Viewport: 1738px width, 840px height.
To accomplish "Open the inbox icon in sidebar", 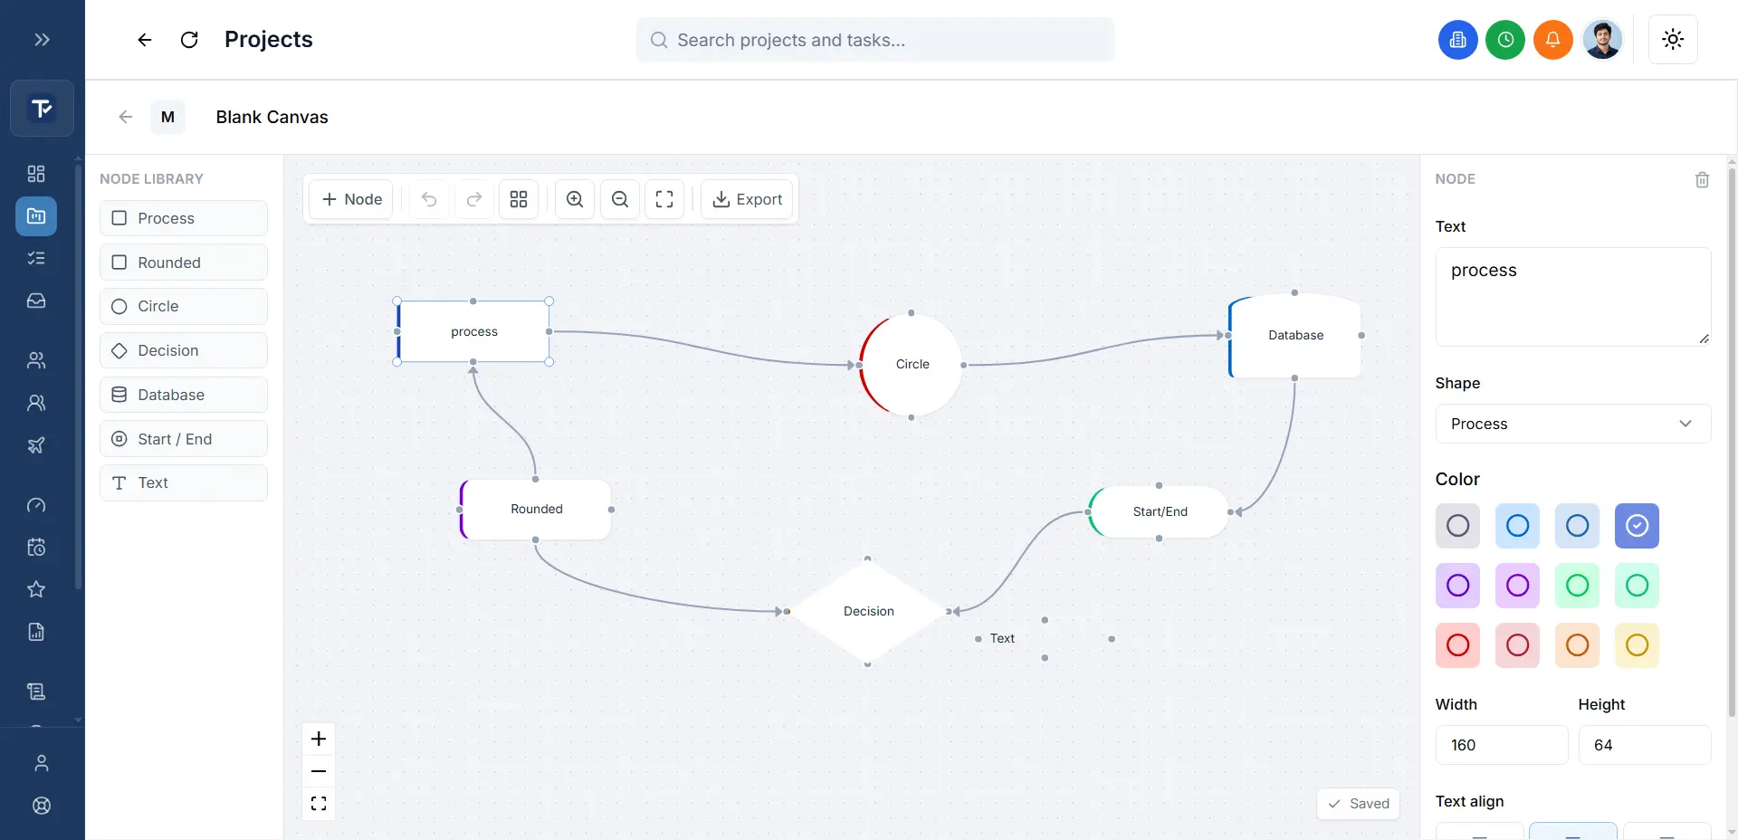I will 36,301.
